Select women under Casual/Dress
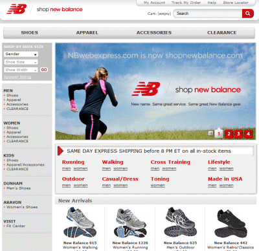 (120, 186)
